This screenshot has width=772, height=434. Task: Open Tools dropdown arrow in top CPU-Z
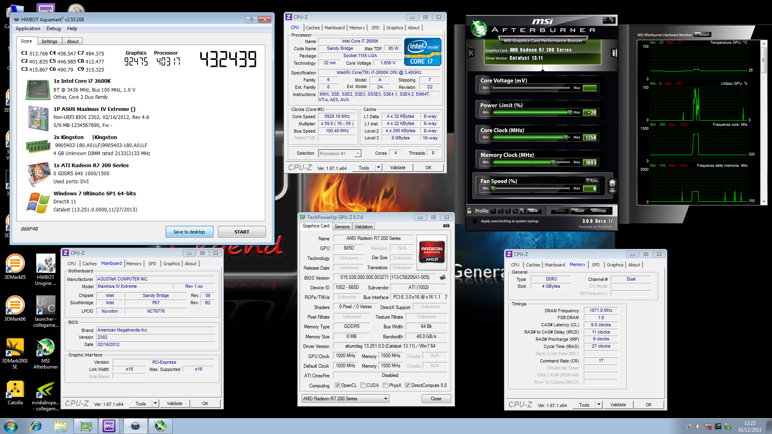[x=378, y=168]
